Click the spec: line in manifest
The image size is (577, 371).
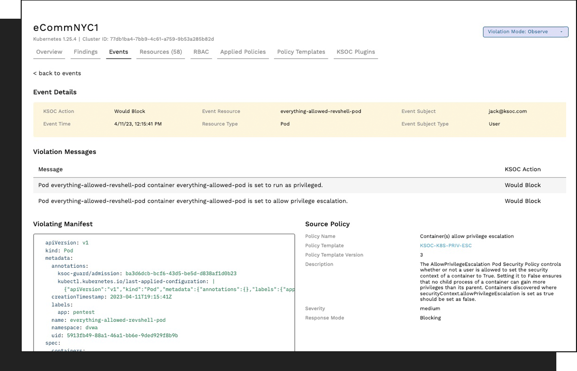point(53,343)
